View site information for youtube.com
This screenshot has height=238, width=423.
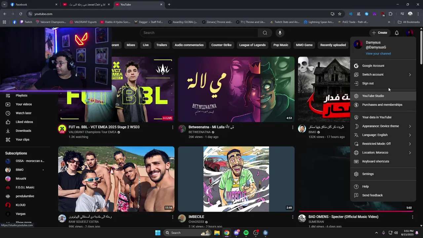[30, 14]
